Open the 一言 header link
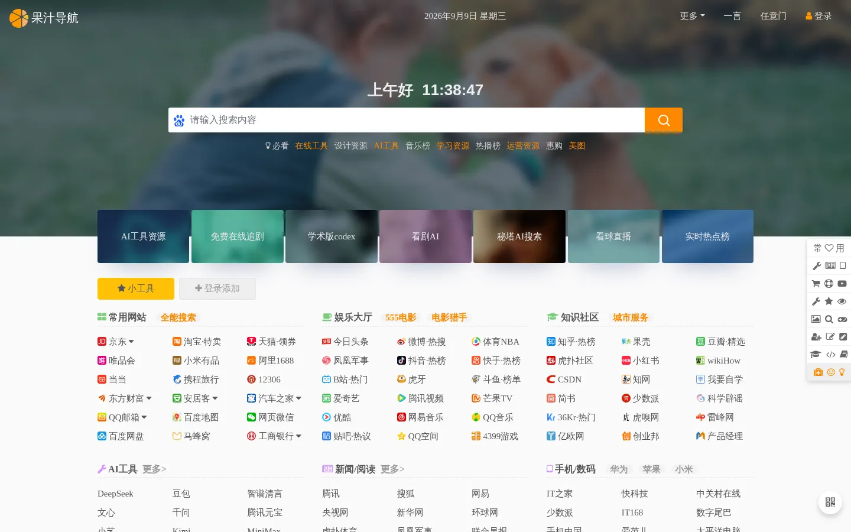This screenshot has width=851, height=532. coord(732,16)
